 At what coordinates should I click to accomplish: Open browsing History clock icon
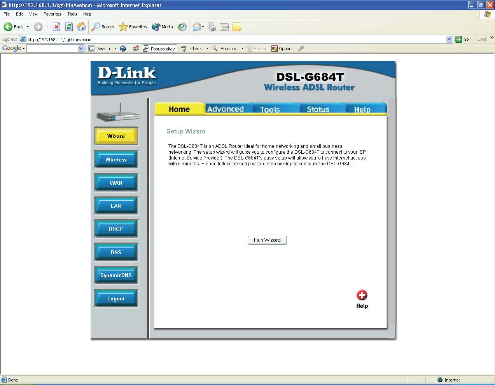click(182, 27)
